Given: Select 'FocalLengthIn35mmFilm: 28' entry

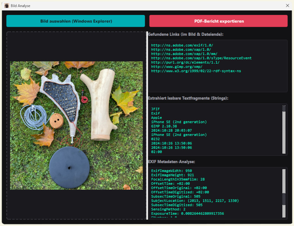Looking at the screenshot, I should pos(178,179).
